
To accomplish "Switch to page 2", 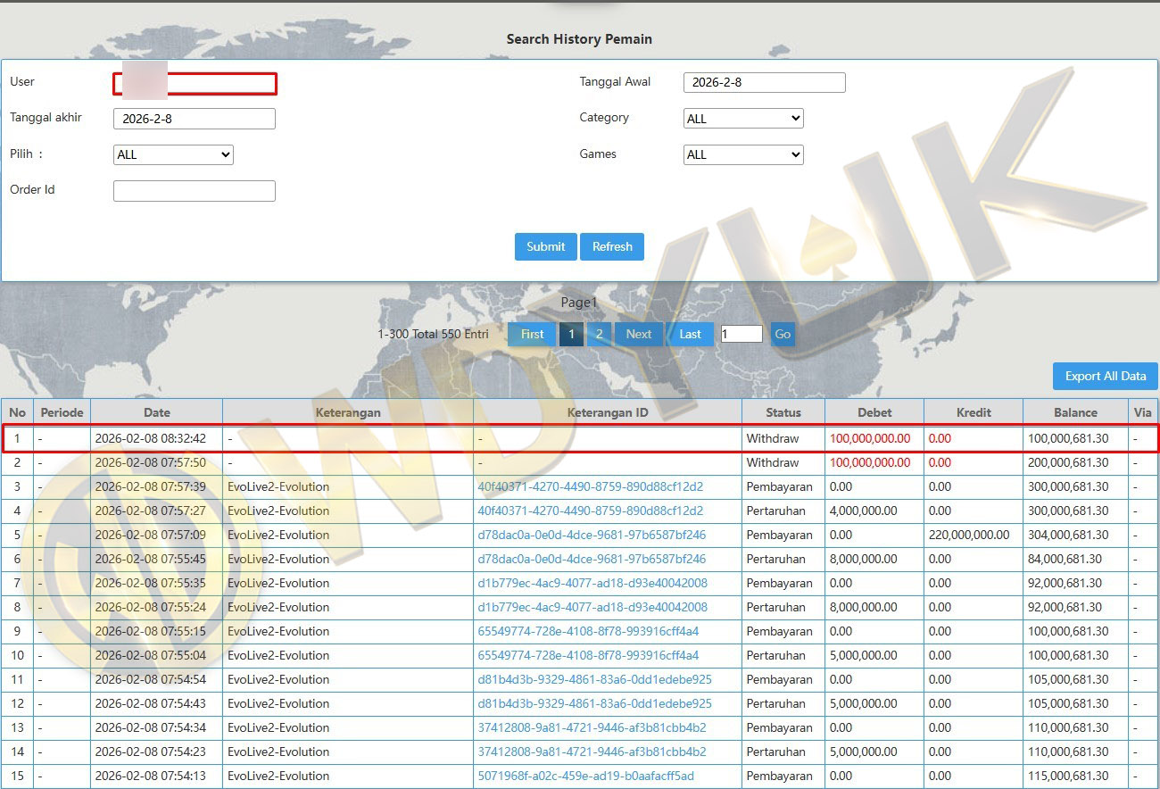I will 599,334.
